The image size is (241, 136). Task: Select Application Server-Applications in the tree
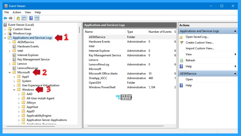click(x=47, y=120)
